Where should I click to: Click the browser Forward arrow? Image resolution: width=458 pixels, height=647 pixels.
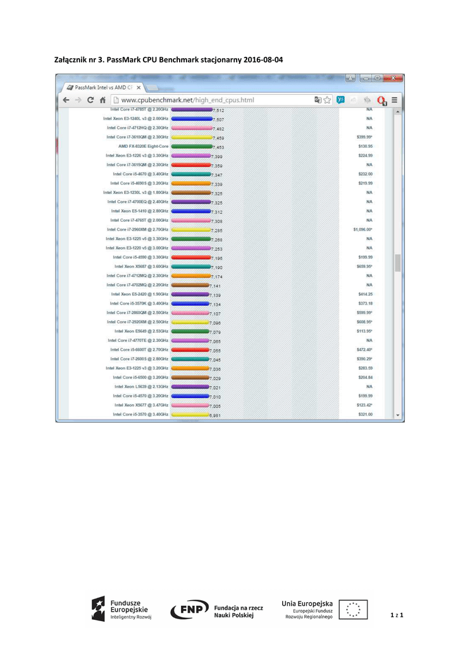point(78,100)
